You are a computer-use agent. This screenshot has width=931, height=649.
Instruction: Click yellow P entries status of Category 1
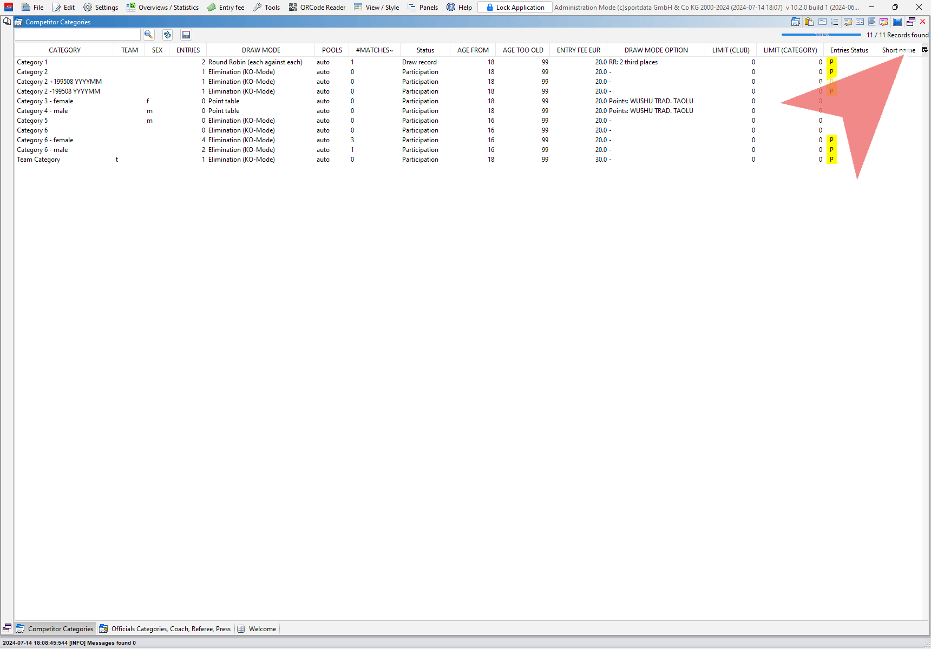(831, 62)
